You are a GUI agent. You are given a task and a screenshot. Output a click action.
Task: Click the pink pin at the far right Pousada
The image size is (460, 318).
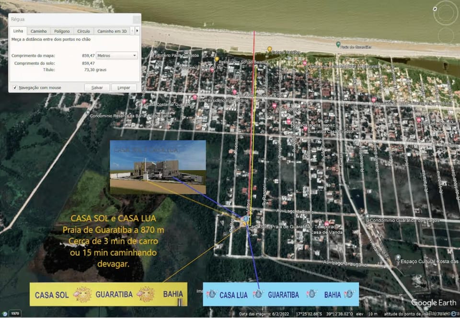pos(418,120)
